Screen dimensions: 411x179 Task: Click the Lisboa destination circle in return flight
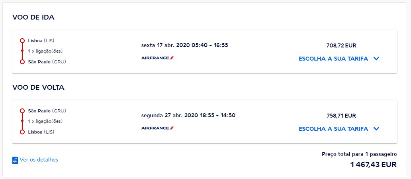pos(22,132)
